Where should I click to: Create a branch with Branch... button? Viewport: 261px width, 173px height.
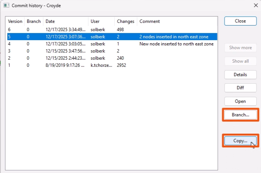(x=240, y=115)
